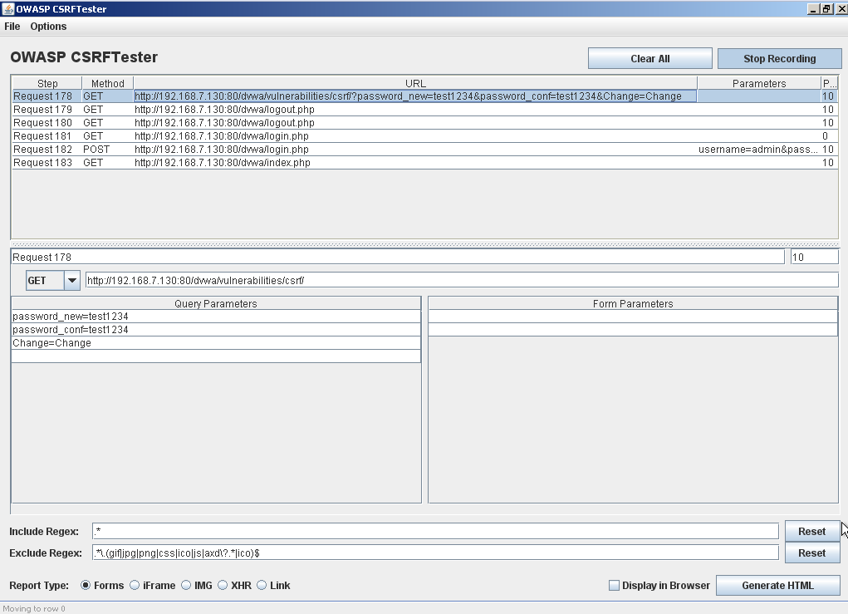
Task: Click the empty fourth Query Parameters row
Action: 216,356
